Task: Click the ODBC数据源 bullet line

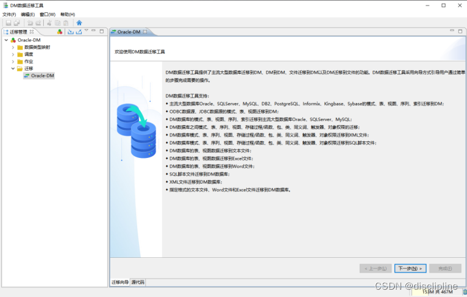Action: pos(224,112)
